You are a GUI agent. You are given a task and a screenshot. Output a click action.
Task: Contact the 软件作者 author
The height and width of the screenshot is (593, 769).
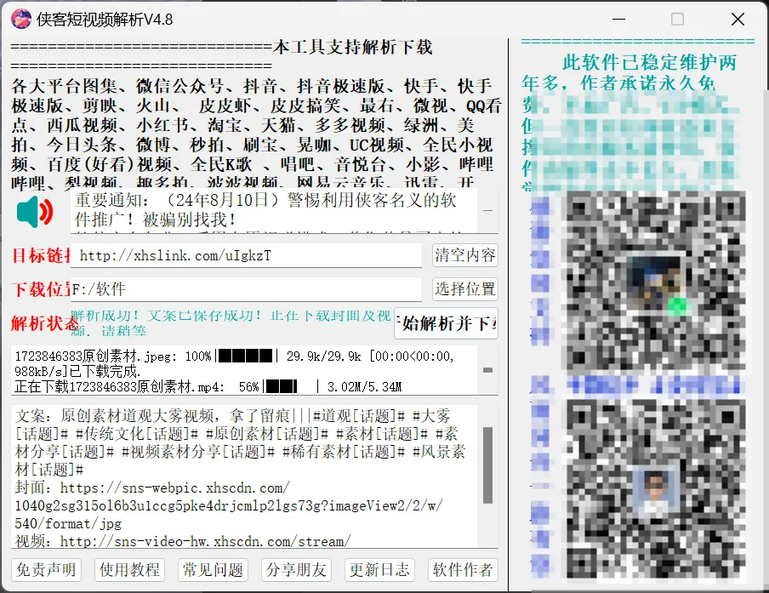click(x=463, y=571)
